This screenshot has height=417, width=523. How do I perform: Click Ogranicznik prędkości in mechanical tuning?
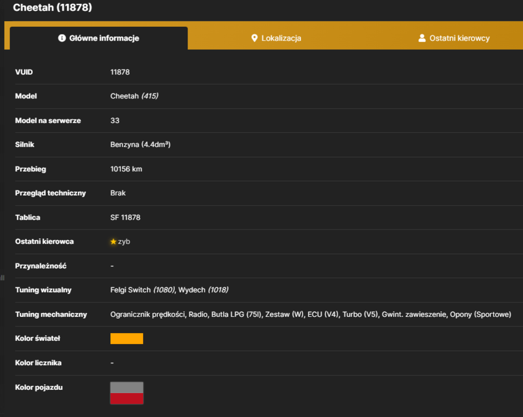[149, 314]
